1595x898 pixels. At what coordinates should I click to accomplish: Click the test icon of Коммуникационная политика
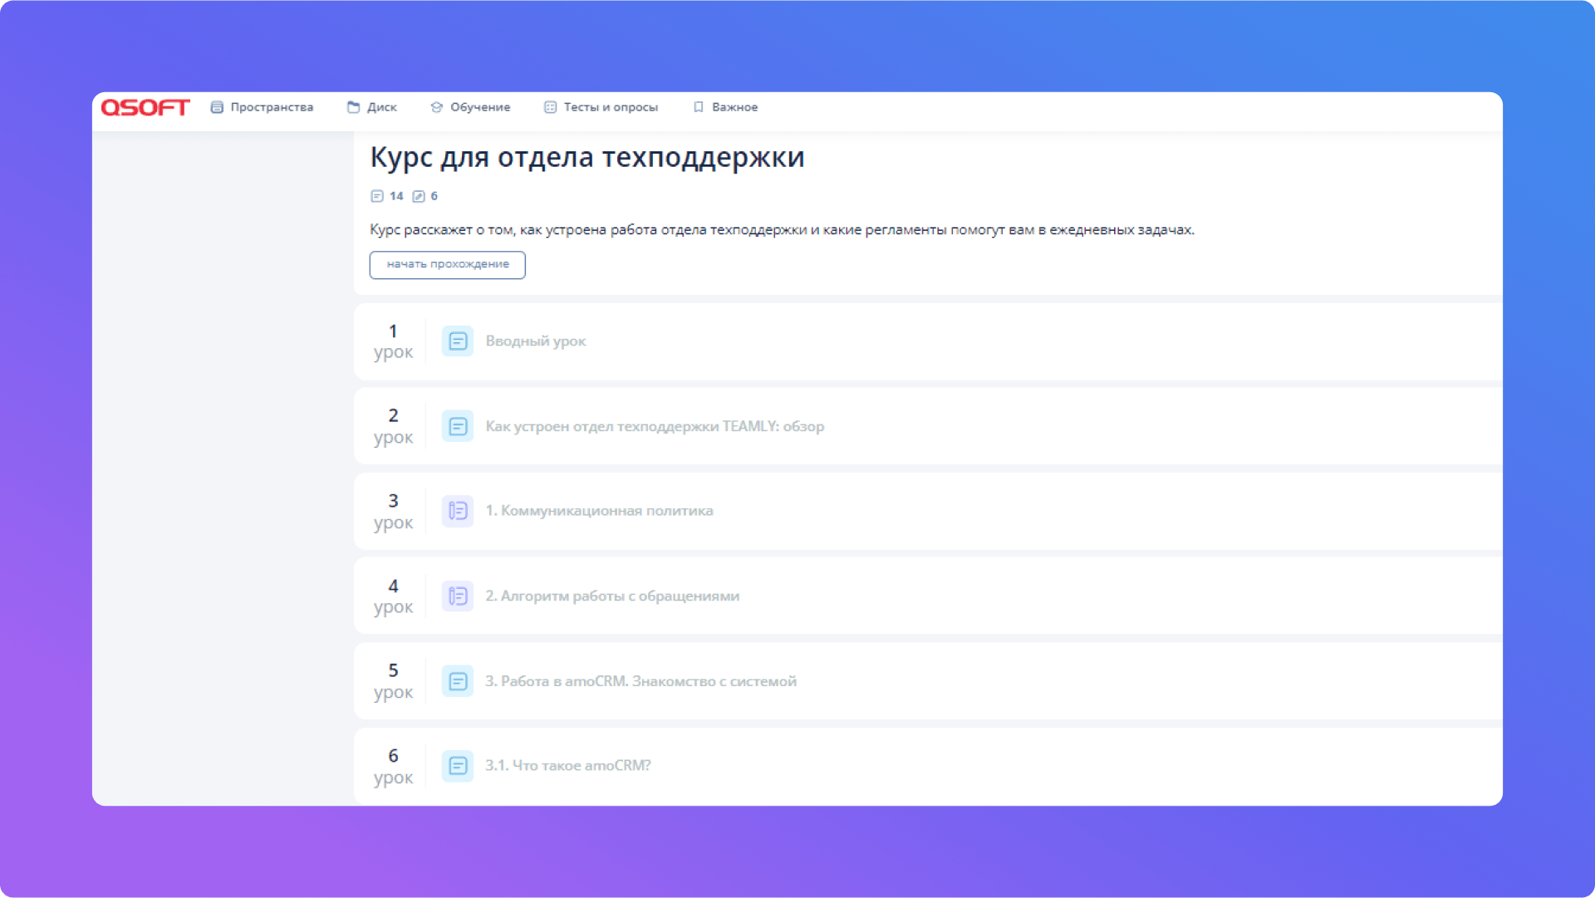[x=458, y=511]
